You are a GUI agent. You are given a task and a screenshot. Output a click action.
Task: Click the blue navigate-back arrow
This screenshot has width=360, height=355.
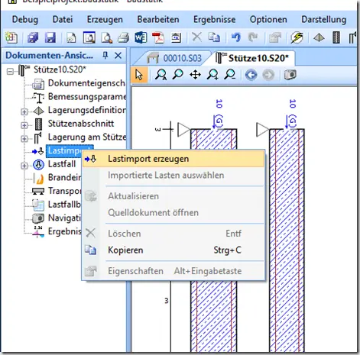tap(251, 75)
